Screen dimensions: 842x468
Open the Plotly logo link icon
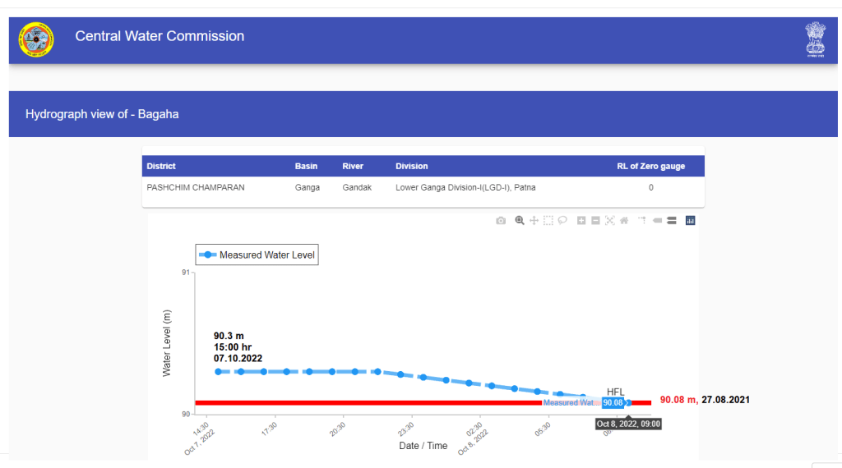pyautogui.click(x=691, y=220)
